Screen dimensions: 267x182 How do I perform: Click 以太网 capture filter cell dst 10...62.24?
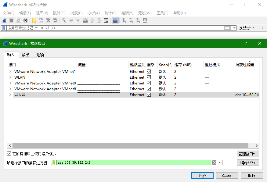coord(247,95)
